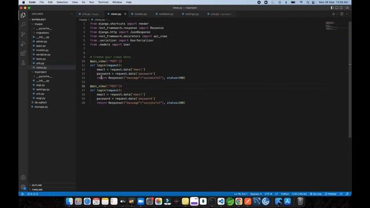The image size is (370, 208).
Task: Open App Store in the Dock
Action: pos(287,202)
